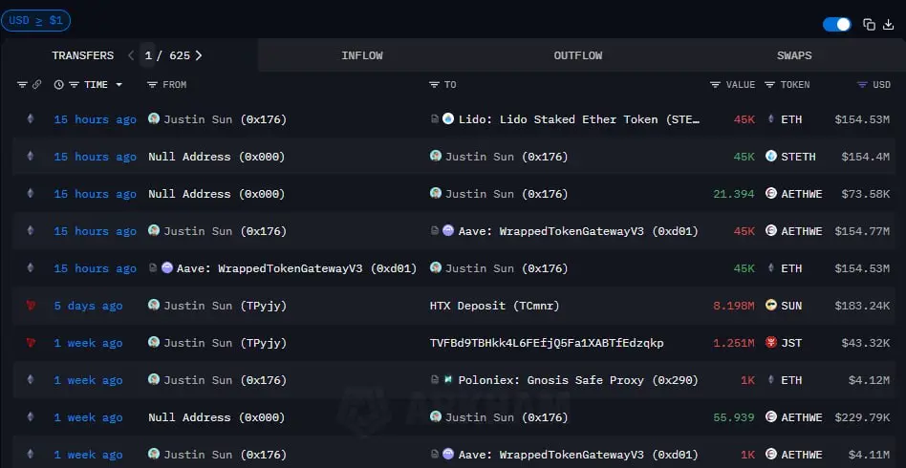
Task: Click the USD amount $43.32K
Action: (866, 343)
